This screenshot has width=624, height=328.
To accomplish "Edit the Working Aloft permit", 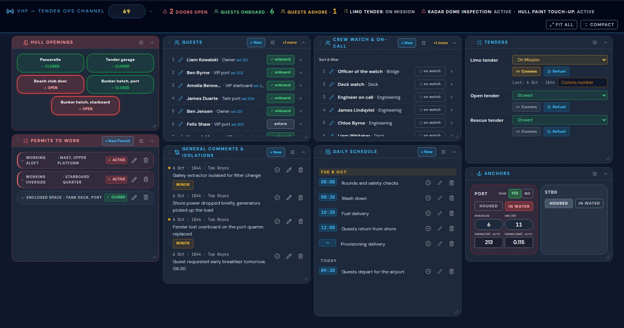I will click(134, 160).
